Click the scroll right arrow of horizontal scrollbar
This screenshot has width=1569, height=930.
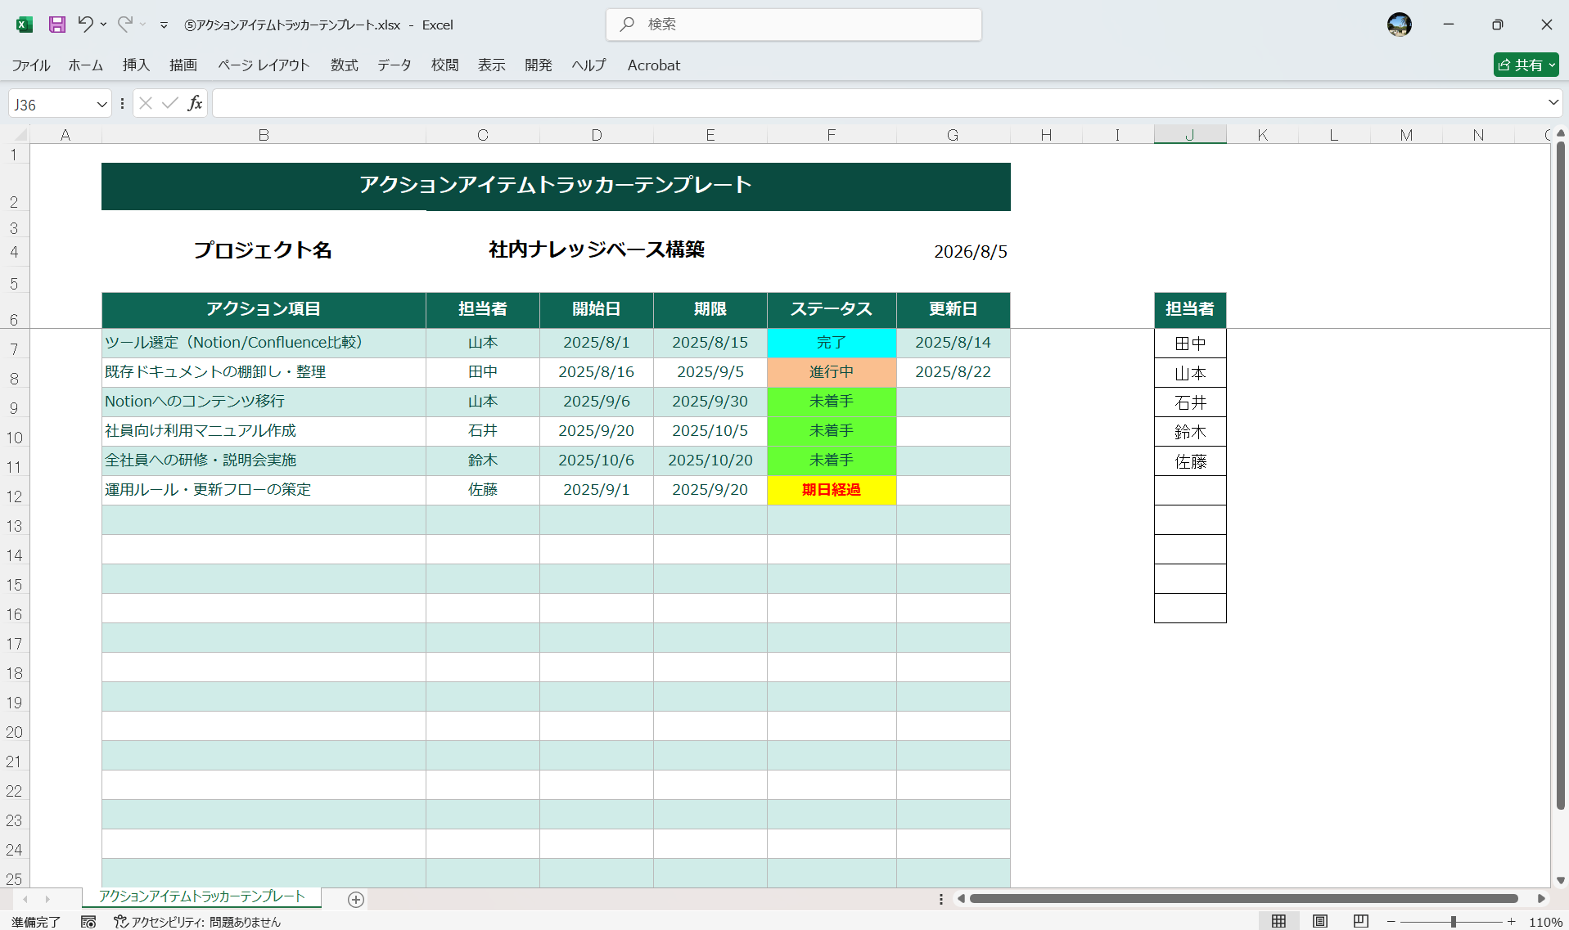(1541, 899)
